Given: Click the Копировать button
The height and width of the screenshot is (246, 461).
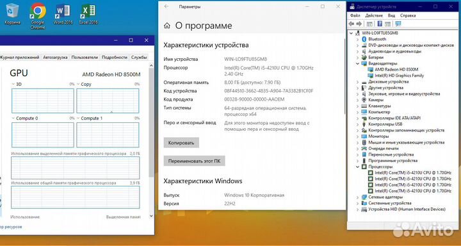Looking at the screenshot, I should 181,143.
